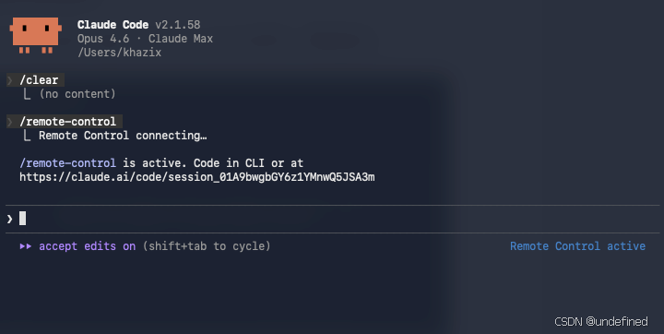Click the Opus 4.6 model label
This screenshot has height=334, width=664.
tap(103, 39)
